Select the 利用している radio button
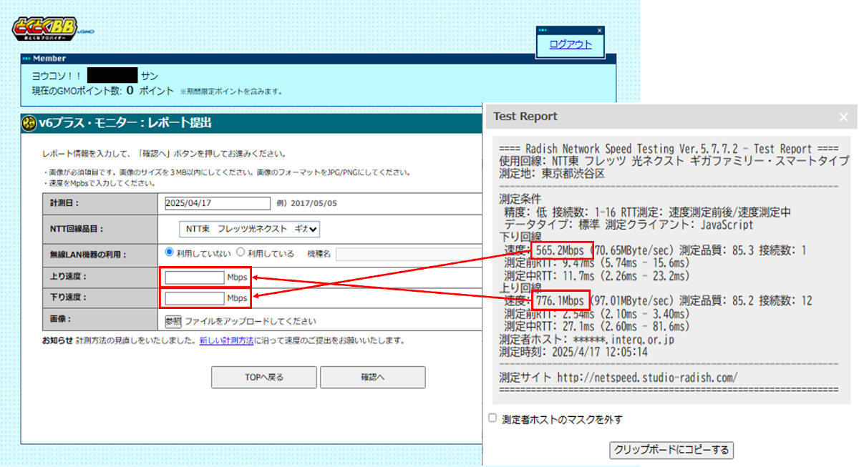The image size is (859, 467). [x=241, y=252]
